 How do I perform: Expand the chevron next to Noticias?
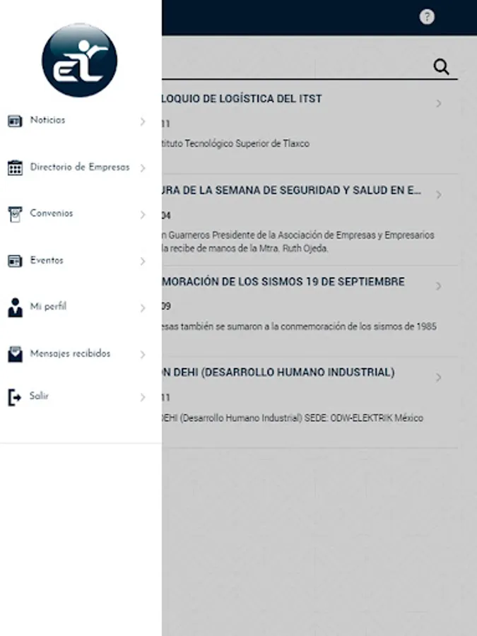coord(142,122)
